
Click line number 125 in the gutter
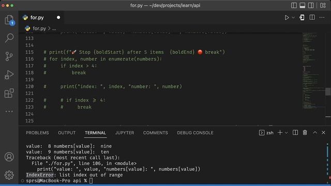coord(29,121)
